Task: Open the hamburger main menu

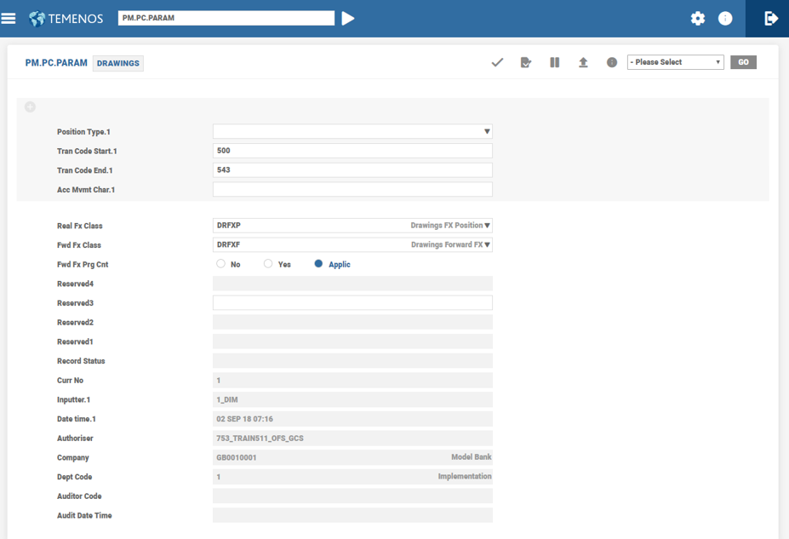Action: (9, 18)
